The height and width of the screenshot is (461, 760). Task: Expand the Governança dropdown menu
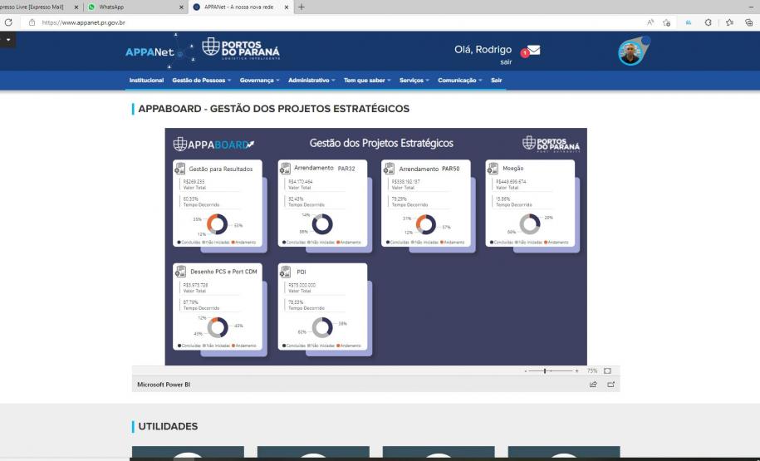pyautogui.click(x=259, y=81)
